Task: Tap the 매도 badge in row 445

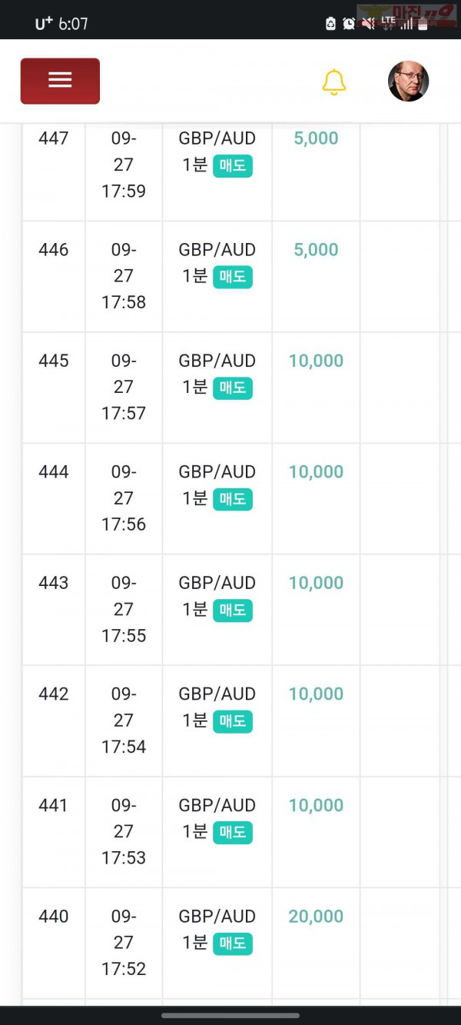Action: click(x=233, y=388)
